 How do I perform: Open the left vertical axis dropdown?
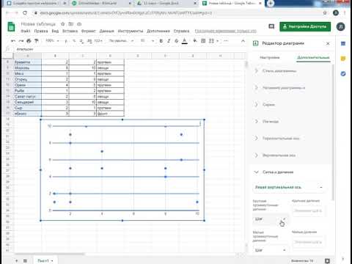tap(289, 187)
